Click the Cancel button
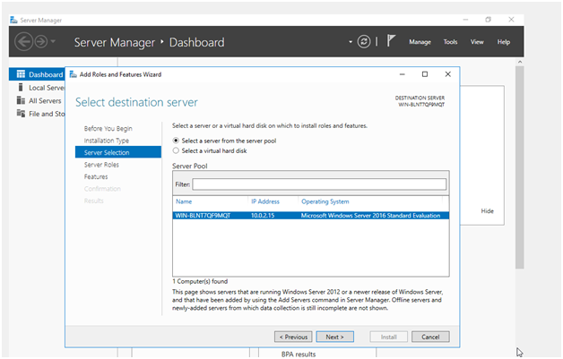 430,337
